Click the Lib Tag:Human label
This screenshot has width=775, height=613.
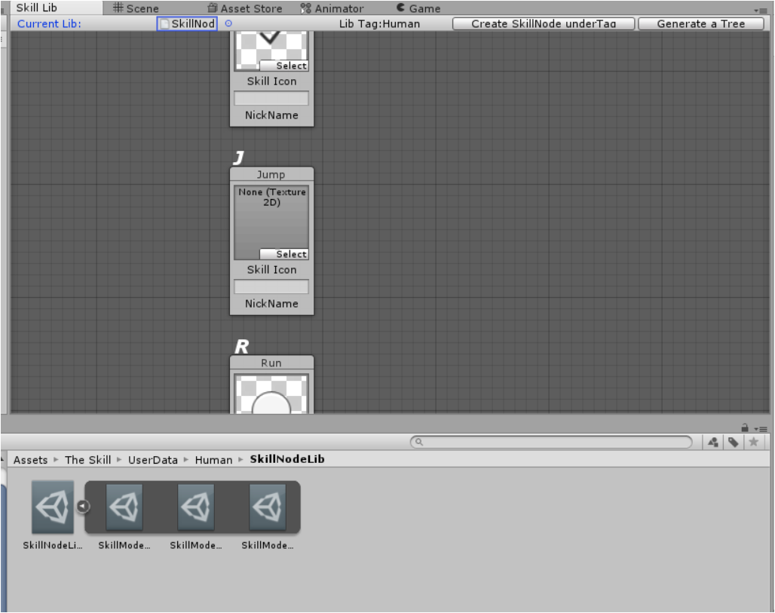tap(380, 23)
